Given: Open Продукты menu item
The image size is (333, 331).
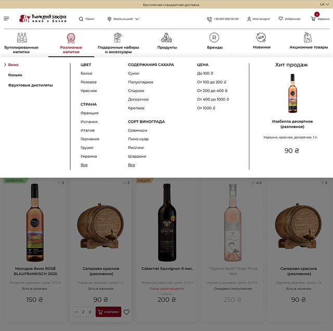Looking at the screenshot, I should (x=167, y=47).
